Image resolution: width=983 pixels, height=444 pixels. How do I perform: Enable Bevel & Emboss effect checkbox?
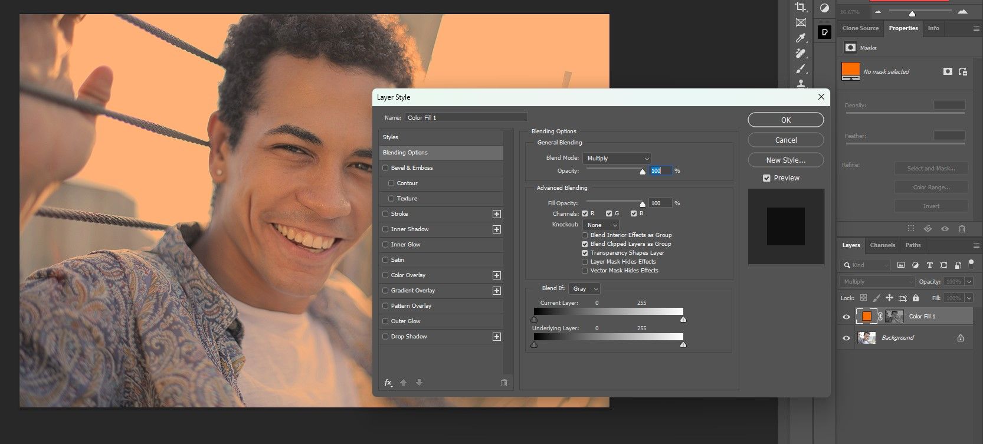click(386, 168)
